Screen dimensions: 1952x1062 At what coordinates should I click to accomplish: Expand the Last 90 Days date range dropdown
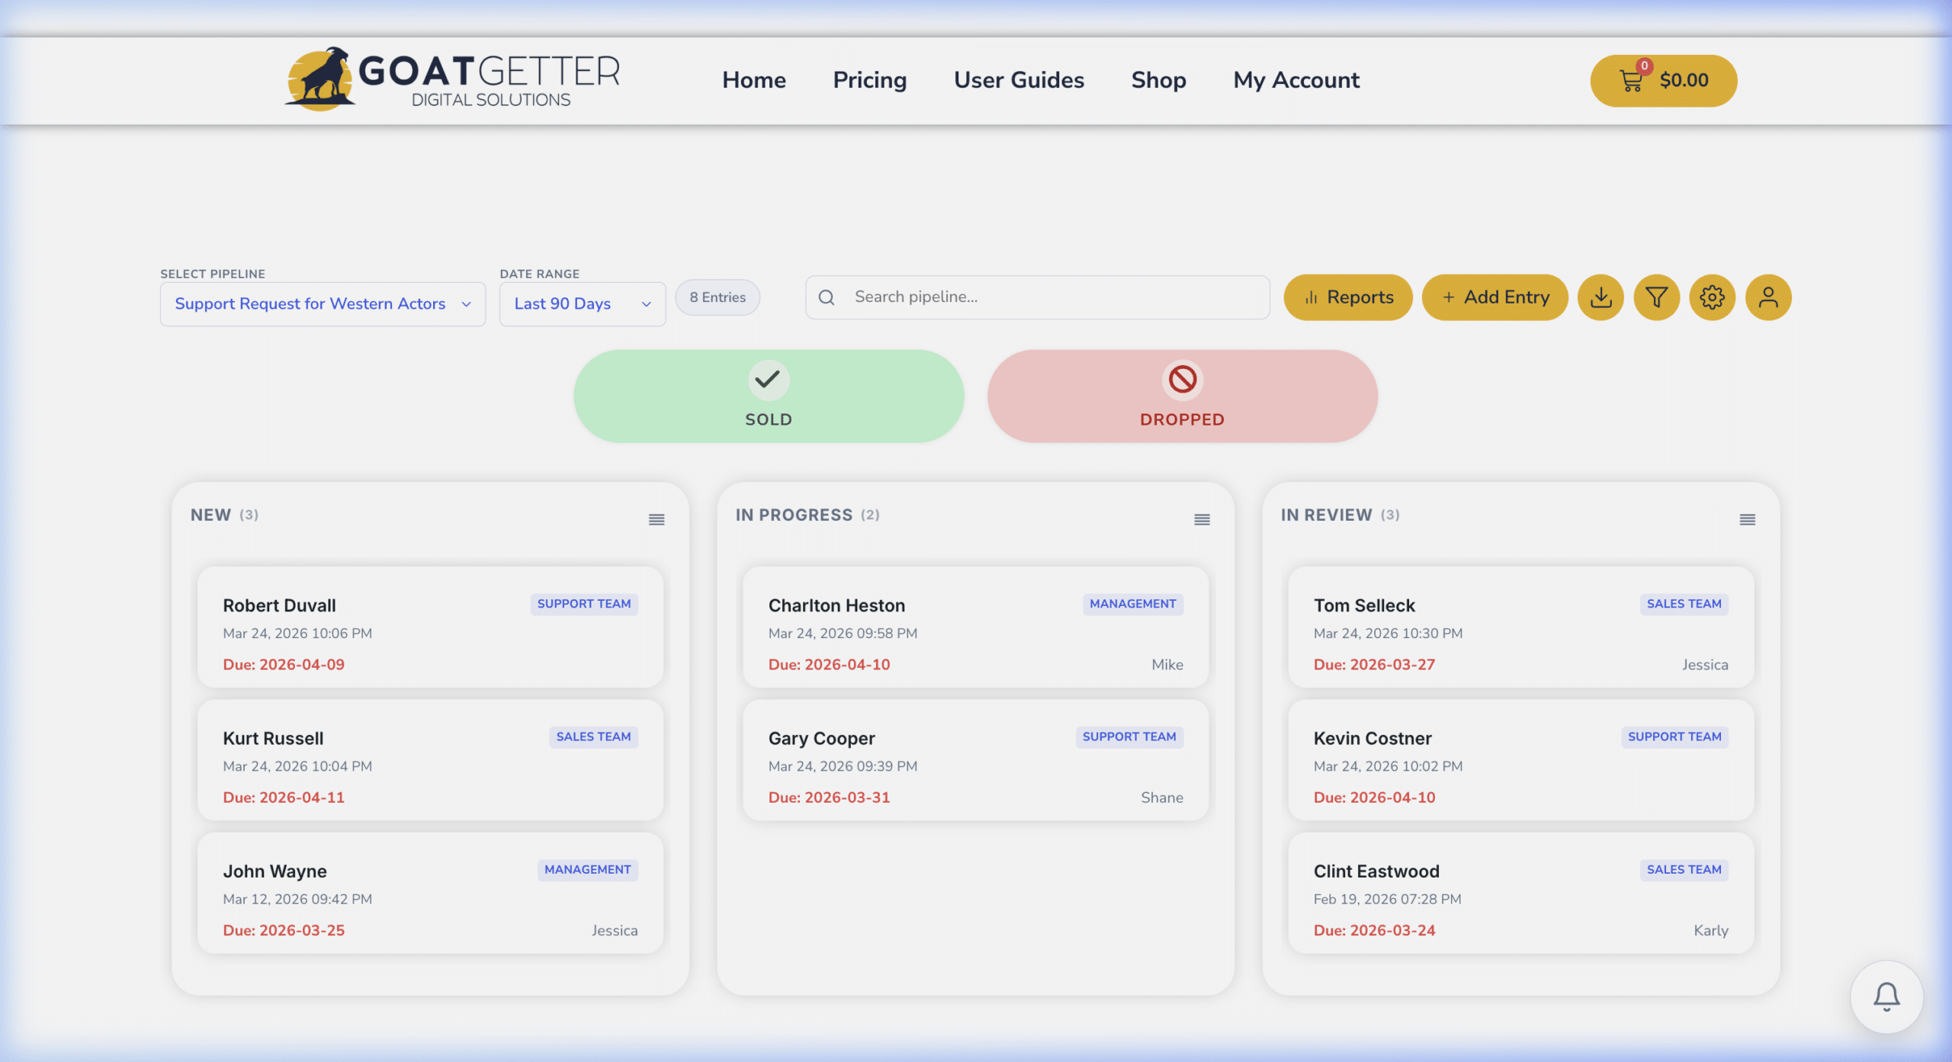583,304
